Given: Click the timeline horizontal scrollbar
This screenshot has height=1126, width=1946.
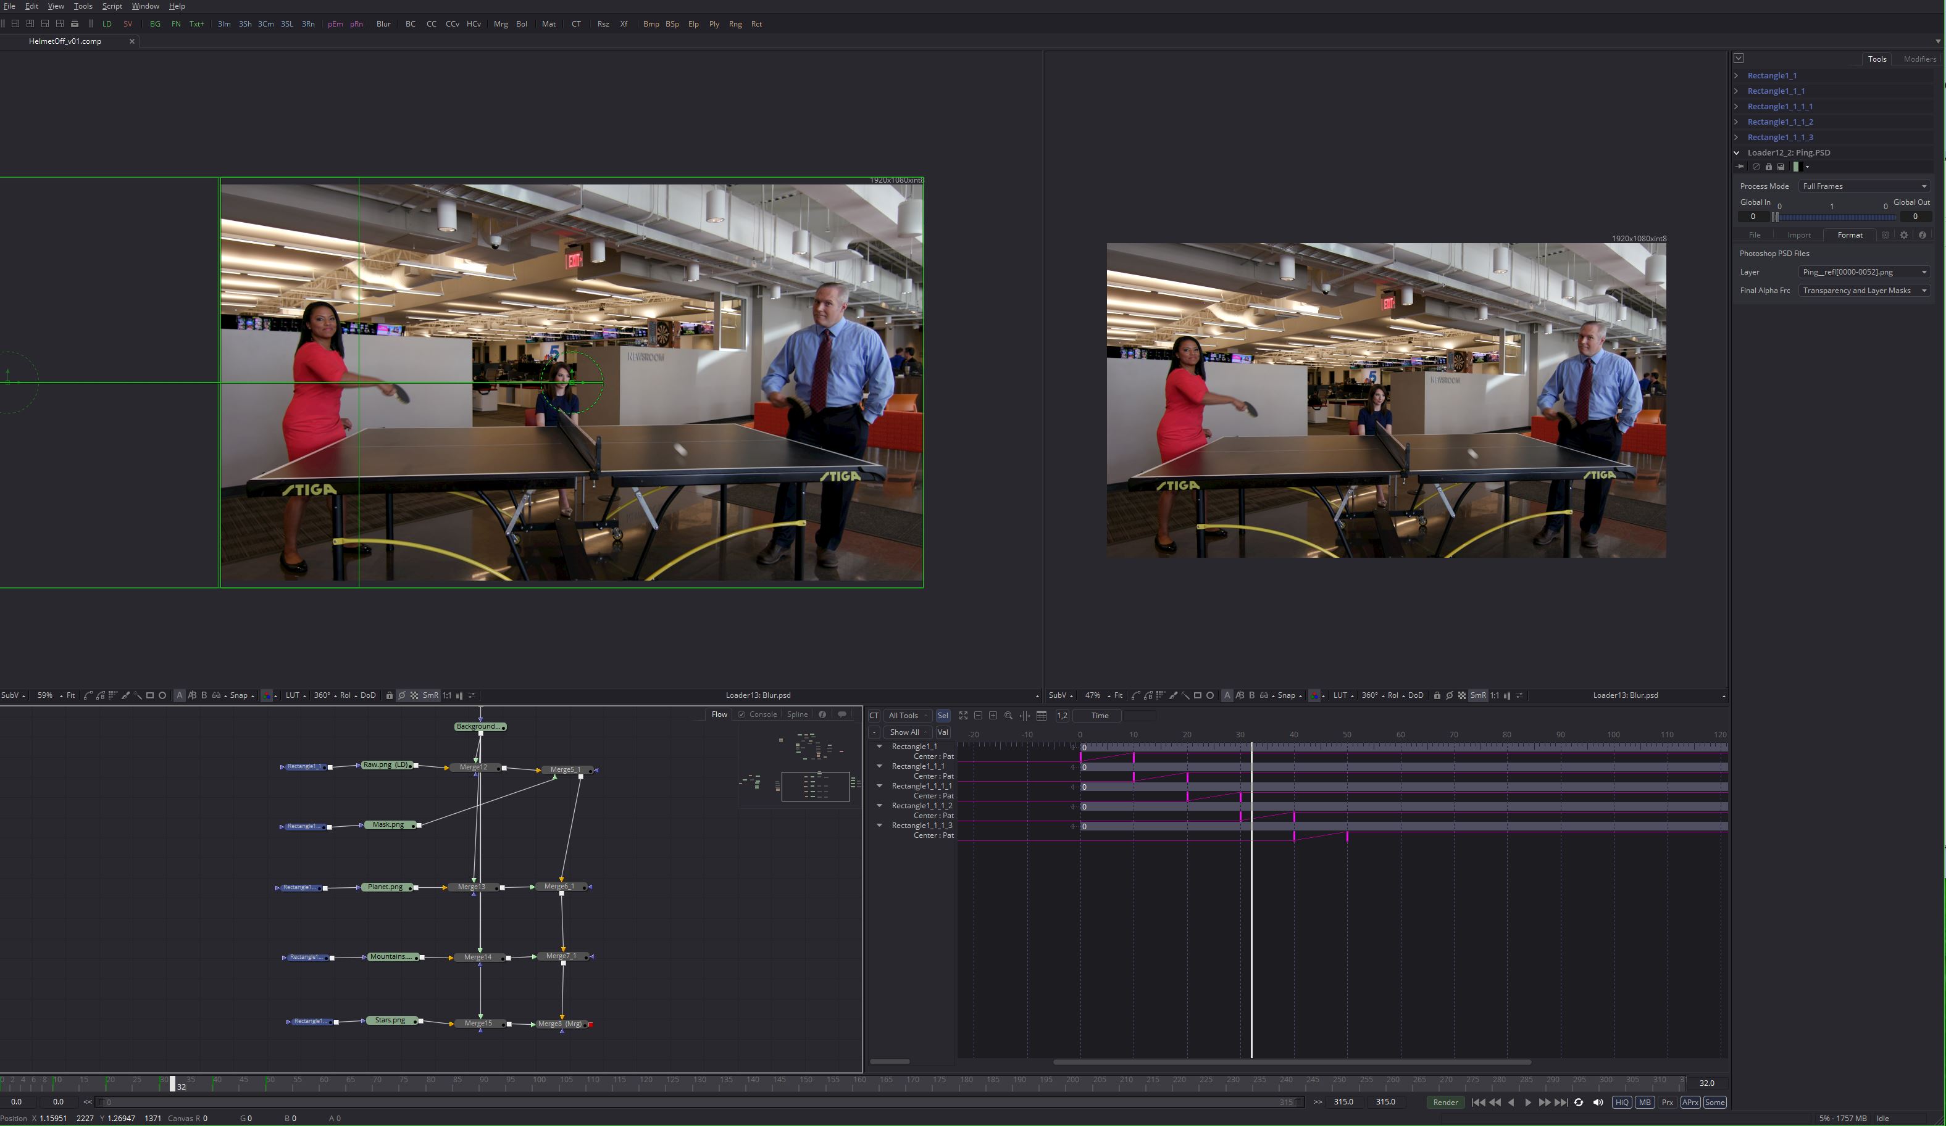Looking at the screenshot, I should coord(1291,1062).
